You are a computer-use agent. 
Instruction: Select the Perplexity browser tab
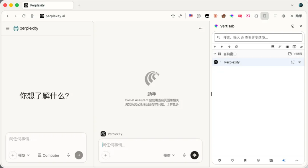click(x=48, y=5)
